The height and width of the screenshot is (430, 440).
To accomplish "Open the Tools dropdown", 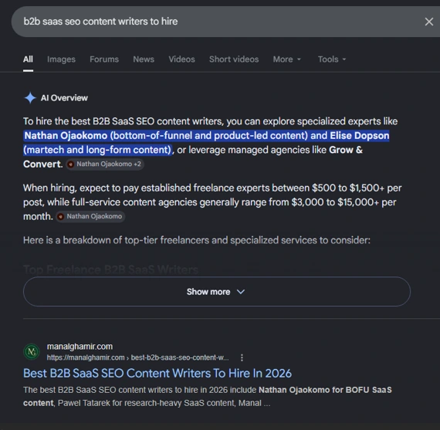I will 332,59.
